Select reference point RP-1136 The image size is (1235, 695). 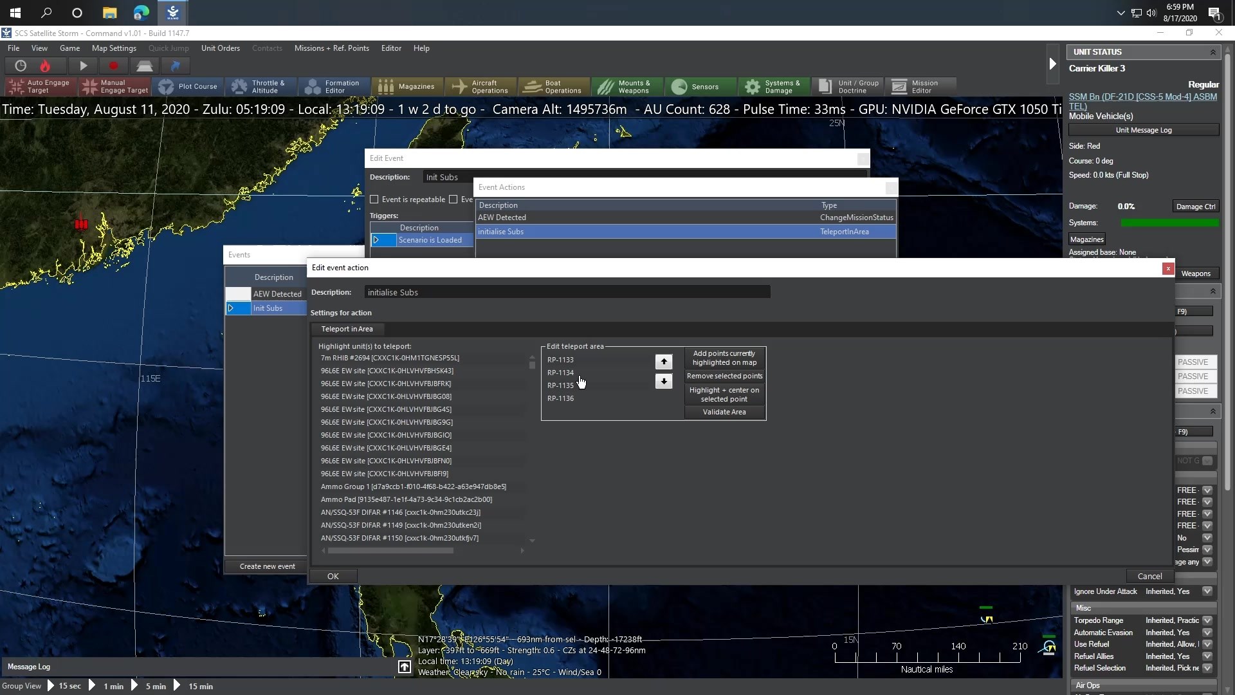(x=560, y=398)
